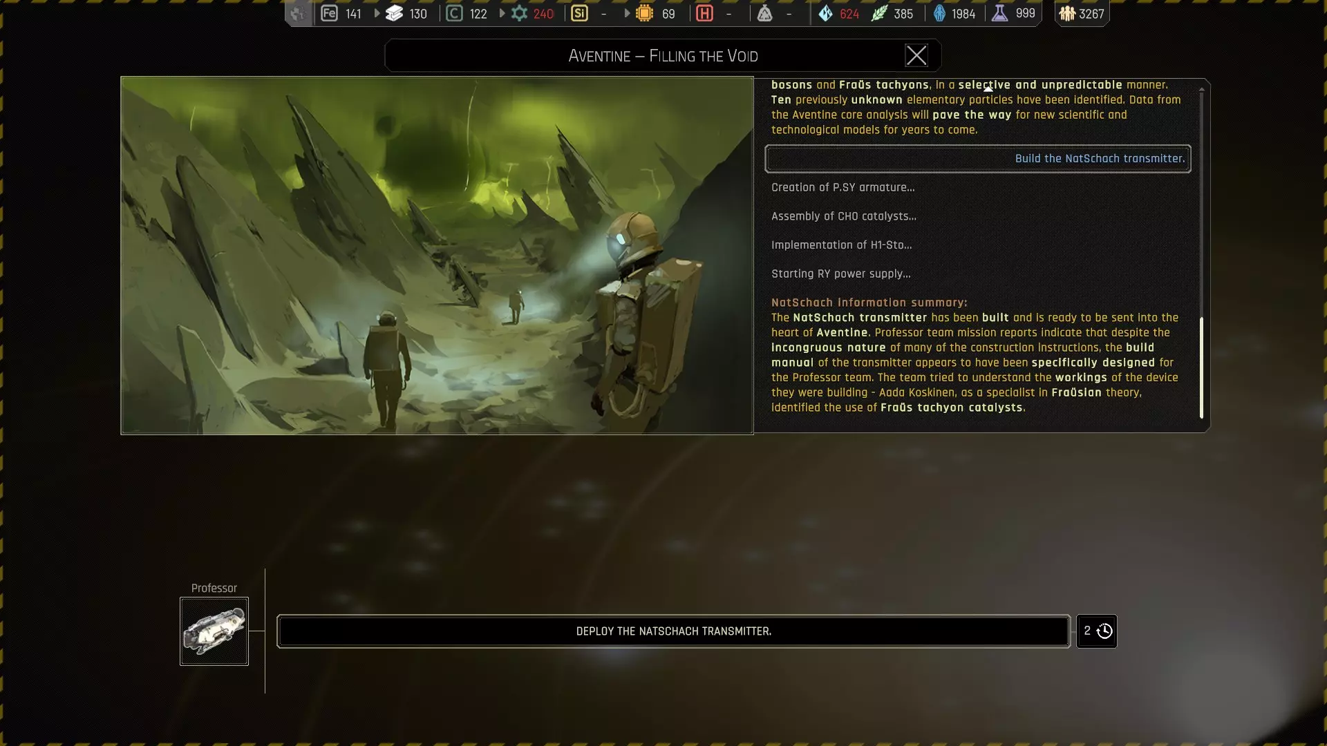
Task: Click the purple flask science icon
Action: [999, 13]
